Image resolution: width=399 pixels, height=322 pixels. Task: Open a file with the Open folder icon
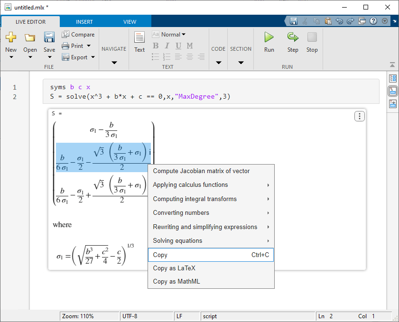tap(30, 37)
